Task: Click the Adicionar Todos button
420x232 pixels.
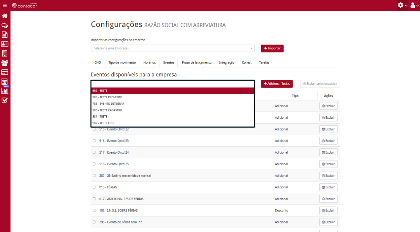Action: point(277,84)
